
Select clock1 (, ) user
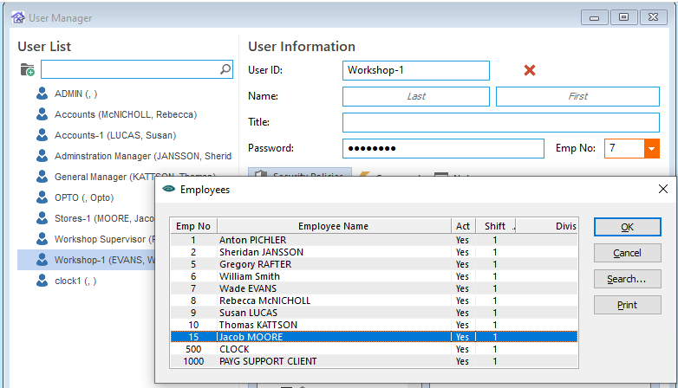pyautogui.click(x=75, y=281)
